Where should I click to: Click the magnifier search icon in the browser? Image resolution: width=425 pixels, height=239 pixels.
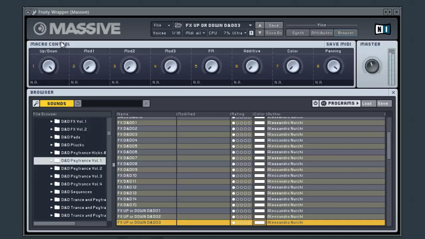click(x=36, y=104)
